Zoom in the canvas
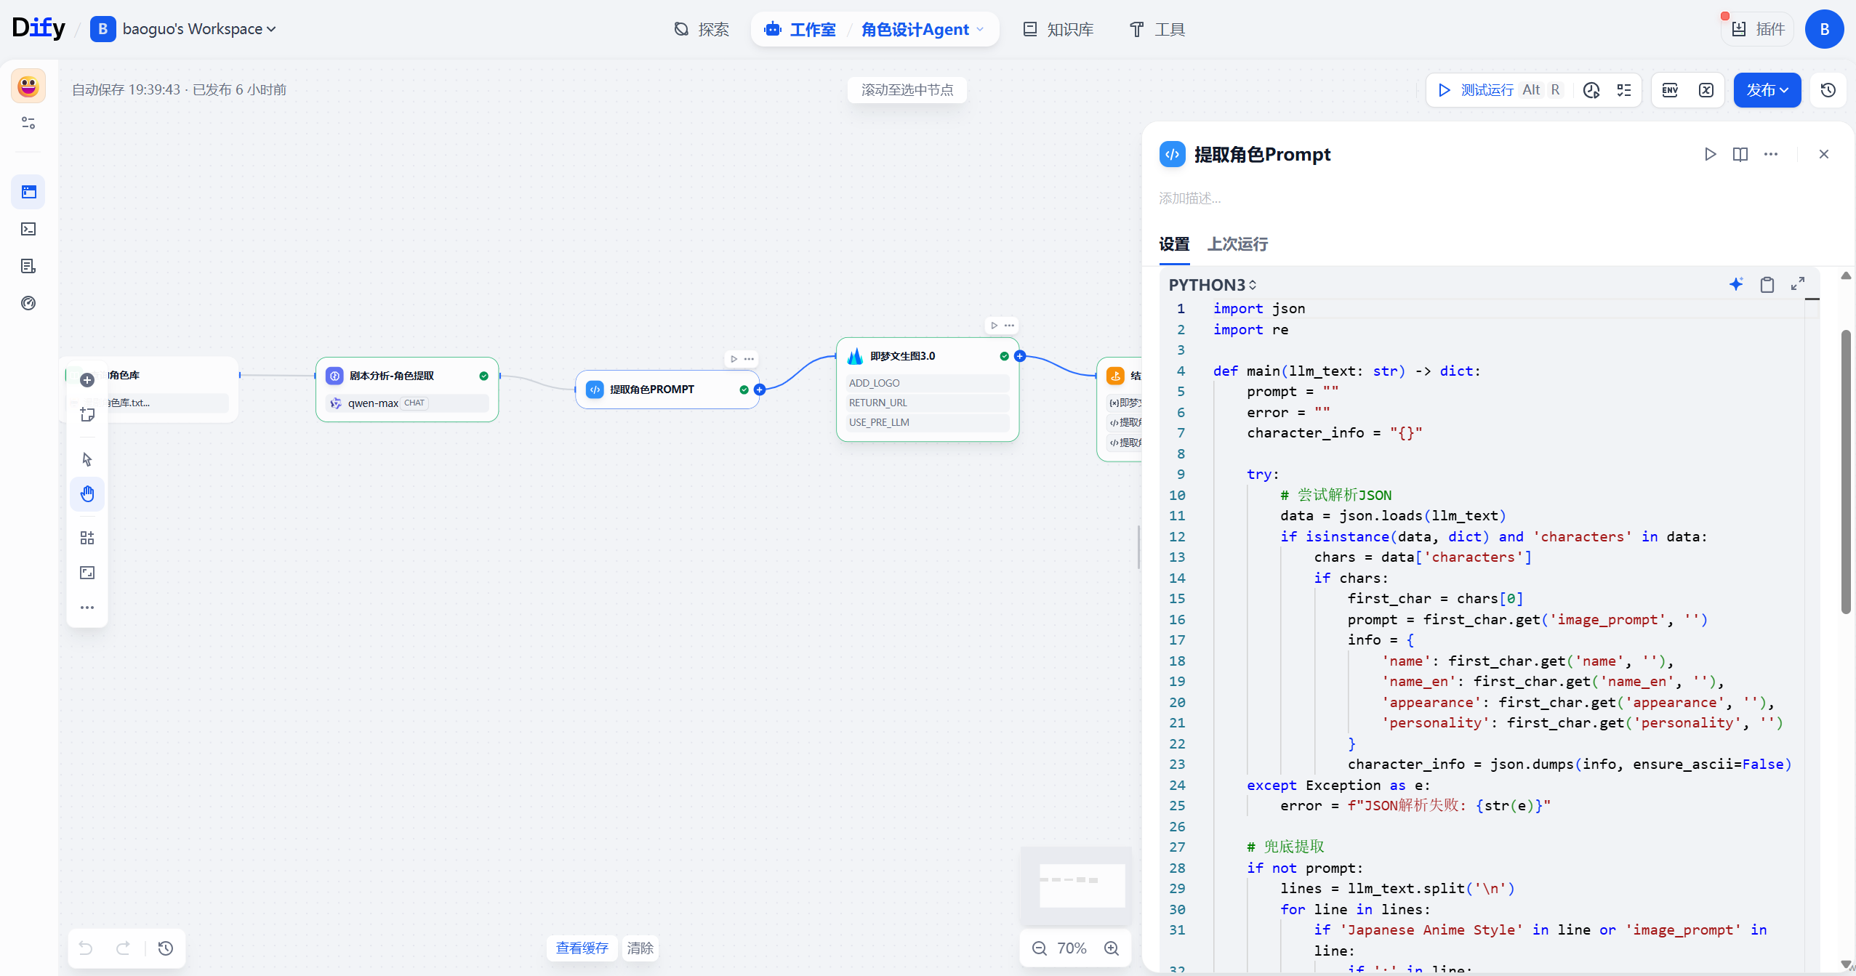The width and height of the screenshot is (1856, 976). click(x=1112, y=948)
